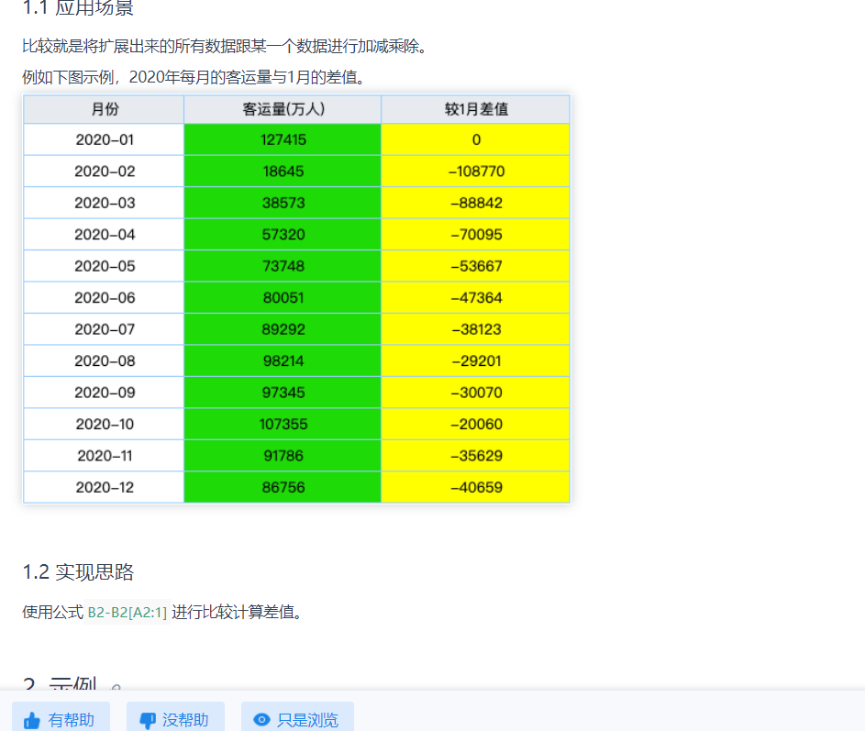Click the yellow cell showing -70095

click(475, 235)
